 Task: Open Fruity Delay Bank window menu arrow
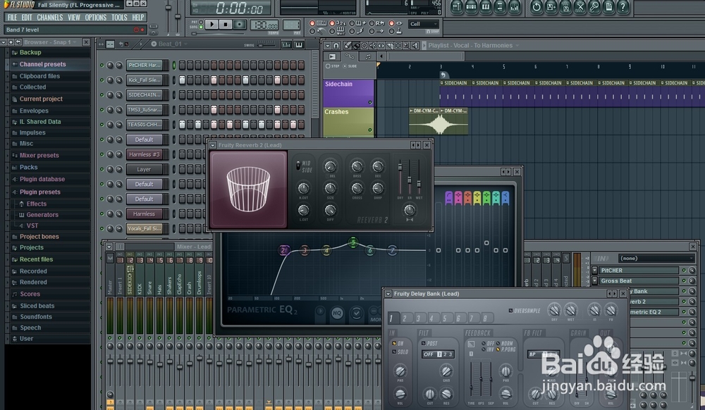click(388, 294)
